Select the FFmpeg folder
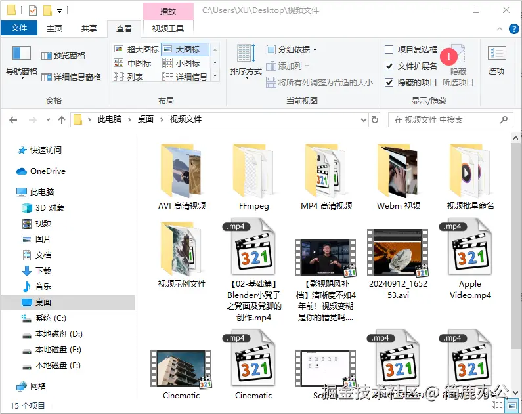Screen dimensions: 522x414 253,177
